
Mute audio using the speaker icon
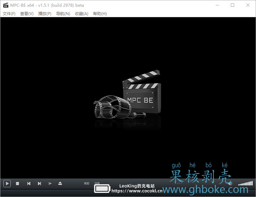230,184
